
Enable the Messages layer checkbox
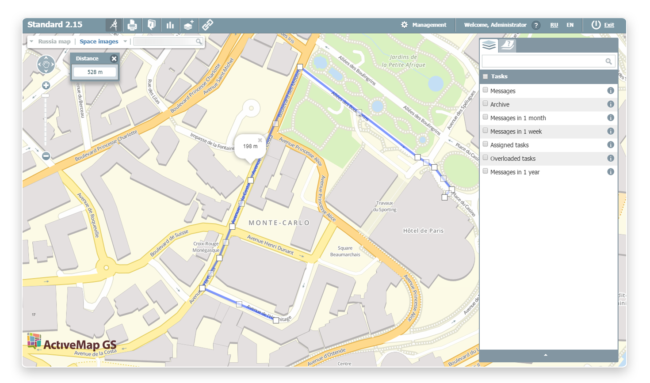tap(486, 90)
